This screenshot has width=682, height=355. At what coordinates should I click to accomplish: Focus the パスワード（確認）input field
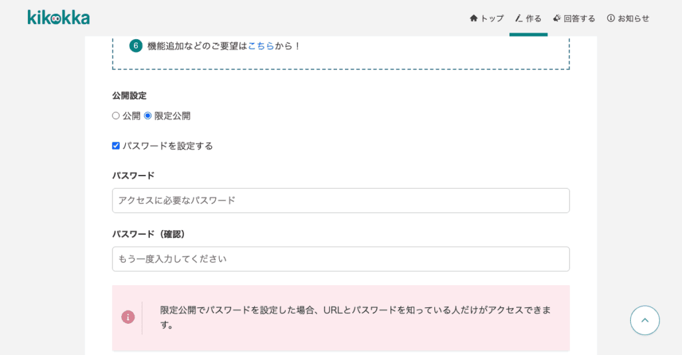(x=340, y=259)
